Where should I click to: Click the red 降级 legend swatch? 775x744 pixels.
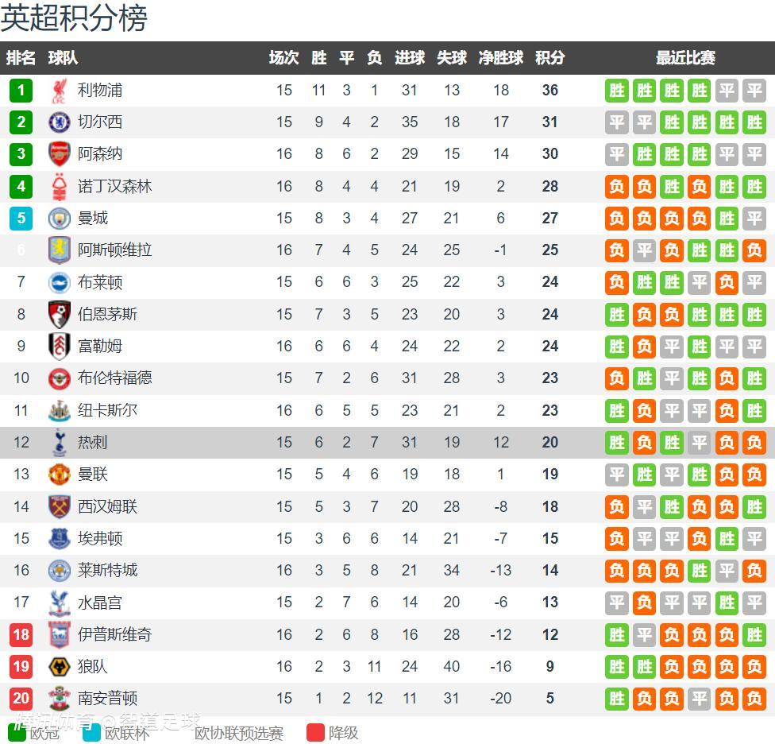[x=315, y=732]
